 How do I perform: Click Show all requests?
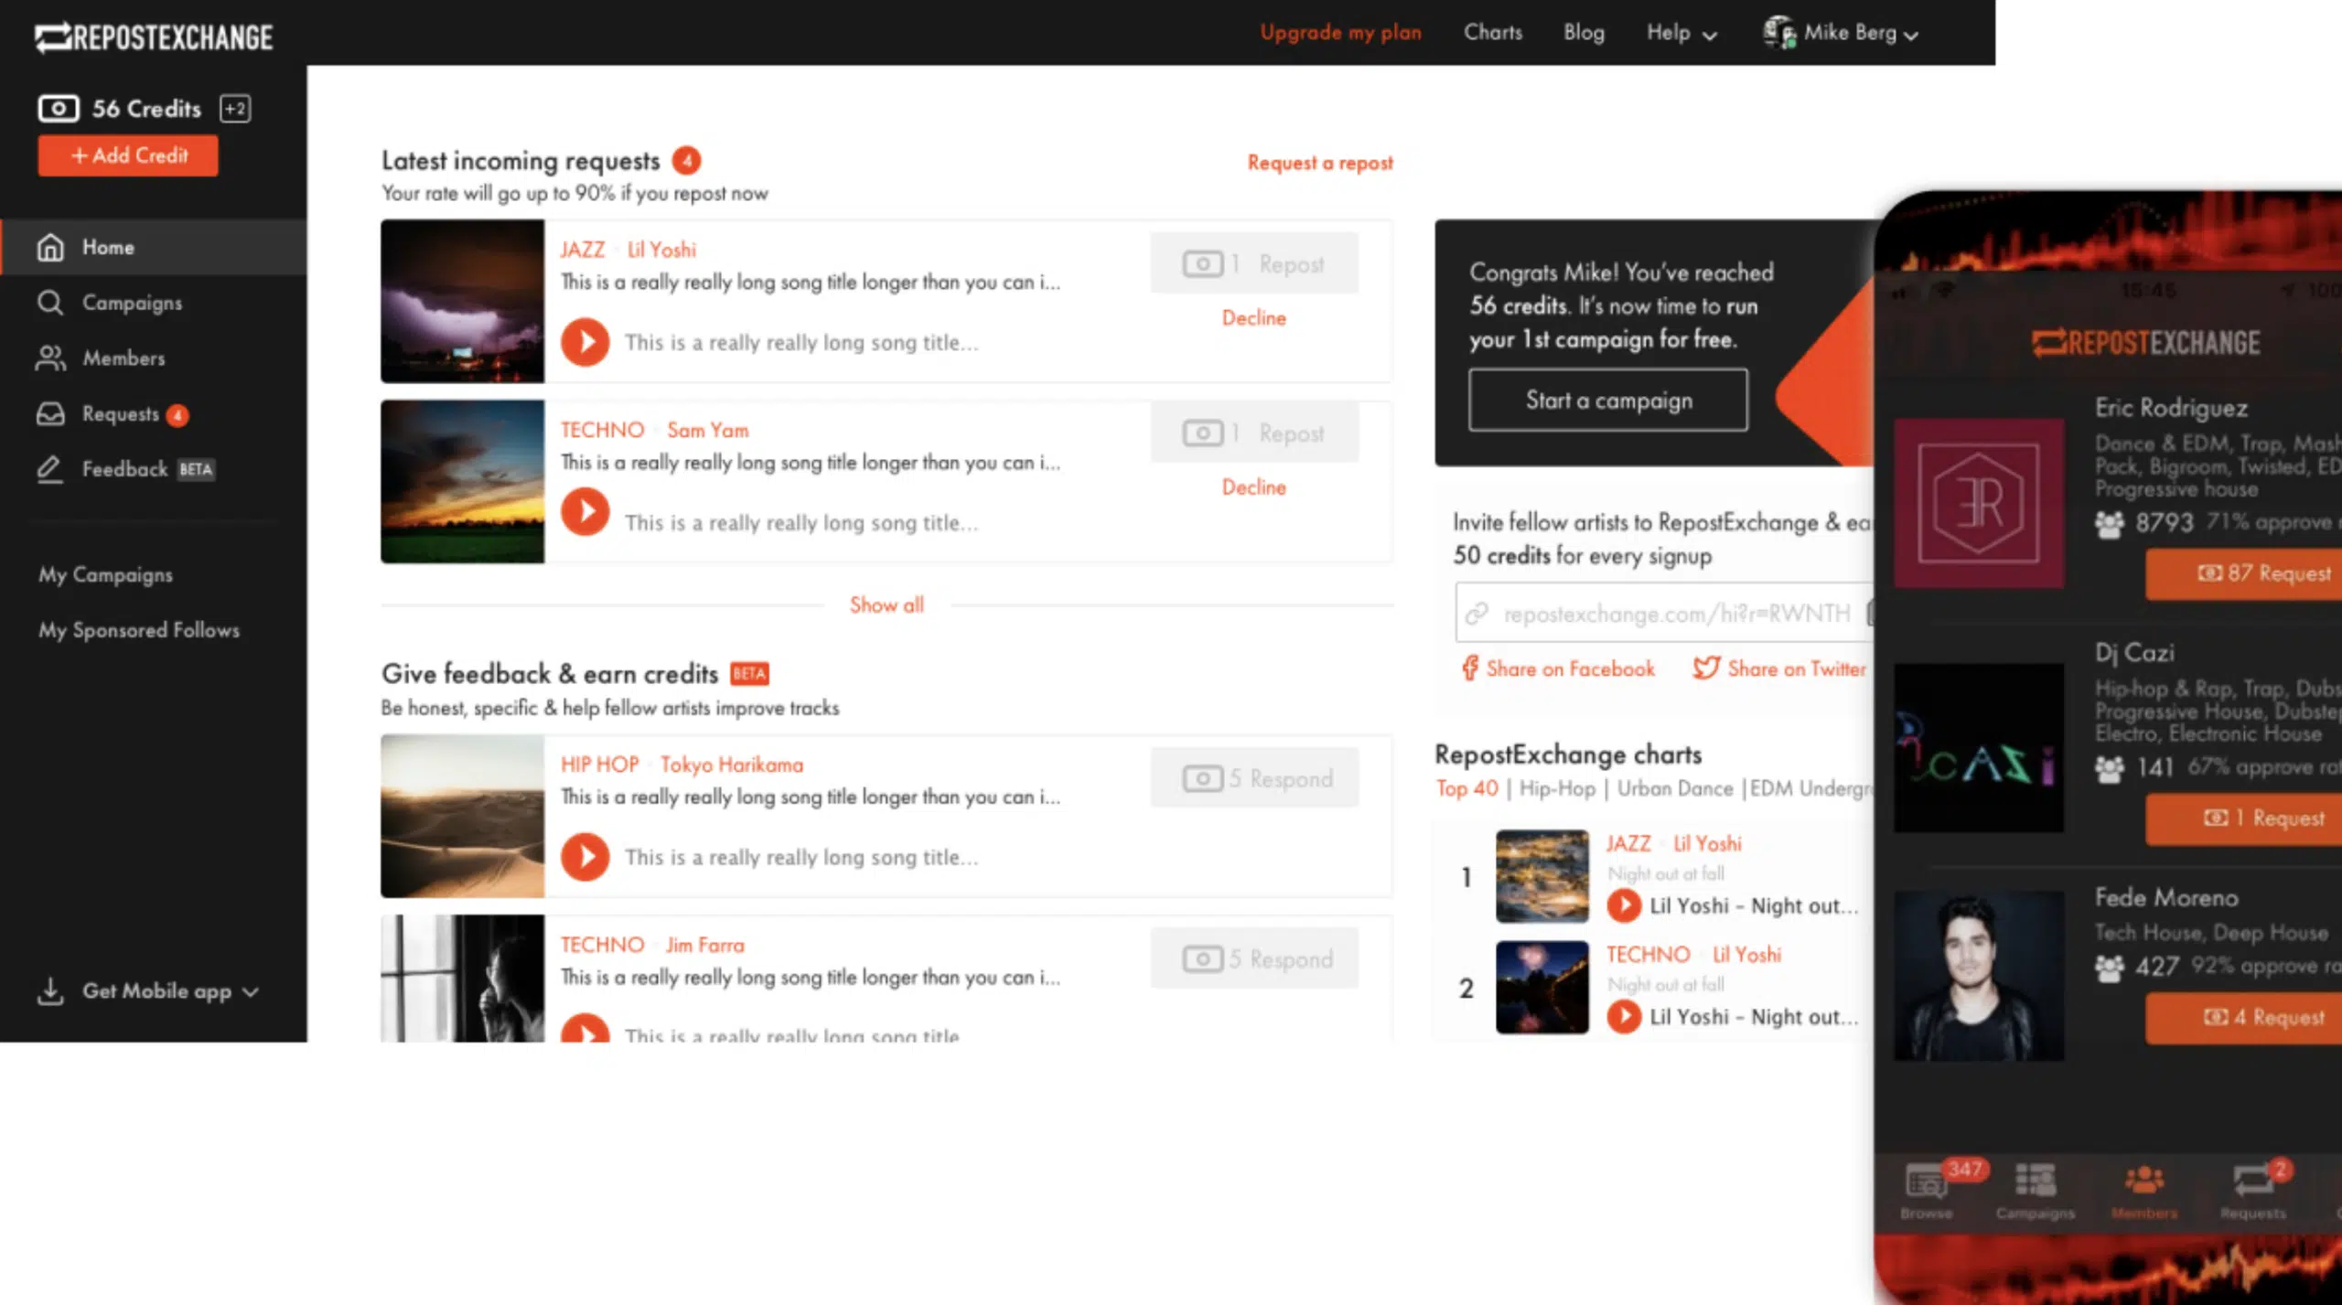tap(886, 604)
